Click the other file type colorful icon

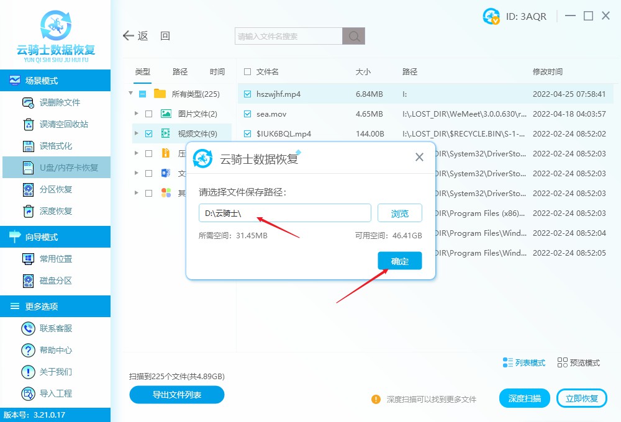[166, 193]
